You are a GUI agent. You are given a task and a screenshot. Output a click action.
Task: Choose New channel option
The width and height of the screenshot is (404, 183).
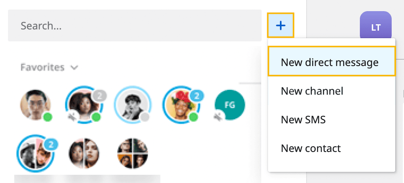[312, 91]
